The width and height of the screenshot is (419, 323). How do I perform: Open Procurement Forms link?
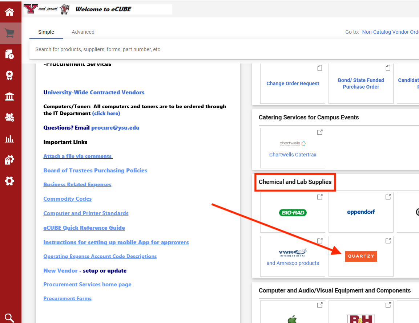click(x=67, y=298)
